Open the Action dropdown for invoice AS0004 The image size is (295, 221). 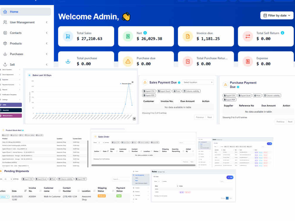click(4, 197)
